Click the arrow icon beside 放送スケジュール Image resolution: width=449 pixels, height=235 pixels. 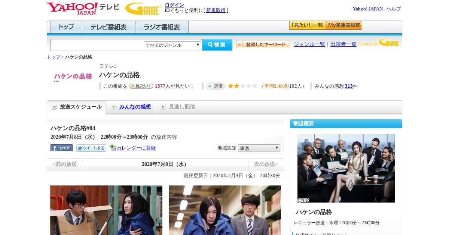pyautogui.click(x=54, y=107)
